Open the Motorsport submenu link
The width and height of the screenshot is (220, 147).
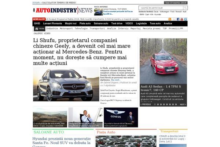pyautogui.click(x=66, y=29)
